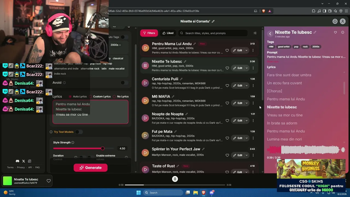Pause the song Nixette Te Iubesc in the list

(145, 65)
